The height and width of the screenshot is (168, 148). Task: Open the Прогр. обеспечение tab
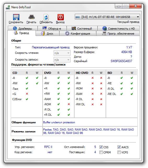[118, 34]
